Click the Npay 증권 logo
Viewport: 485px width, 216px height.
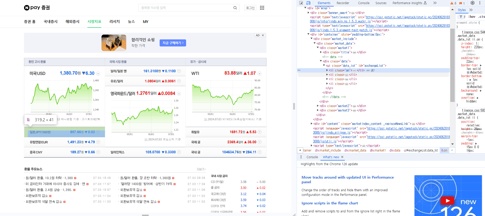[37, 8]
